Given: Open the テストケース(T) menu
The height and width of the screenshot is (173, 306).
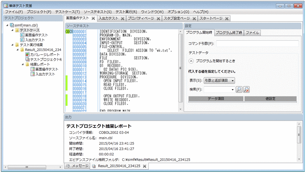Looking at the screenshot, I should (x=67, y=12).
